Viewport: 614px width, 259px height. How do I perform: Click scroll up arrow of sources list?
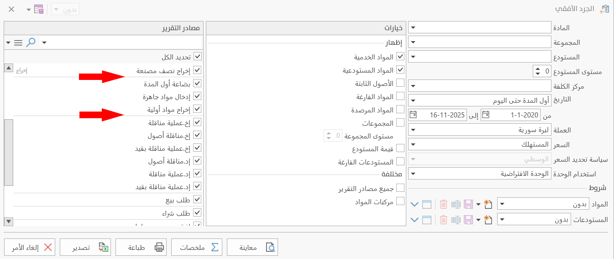pyautogui.click(x=8, y=68)
